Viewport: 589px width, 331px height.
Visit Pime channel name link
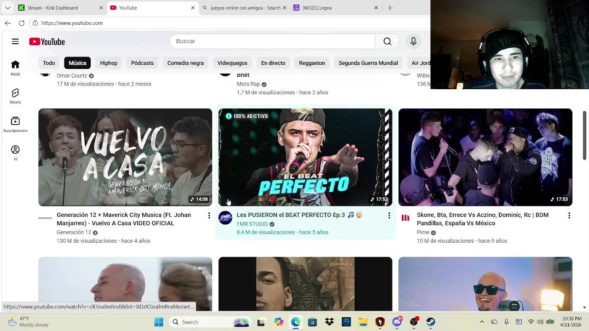click(423, 233)
